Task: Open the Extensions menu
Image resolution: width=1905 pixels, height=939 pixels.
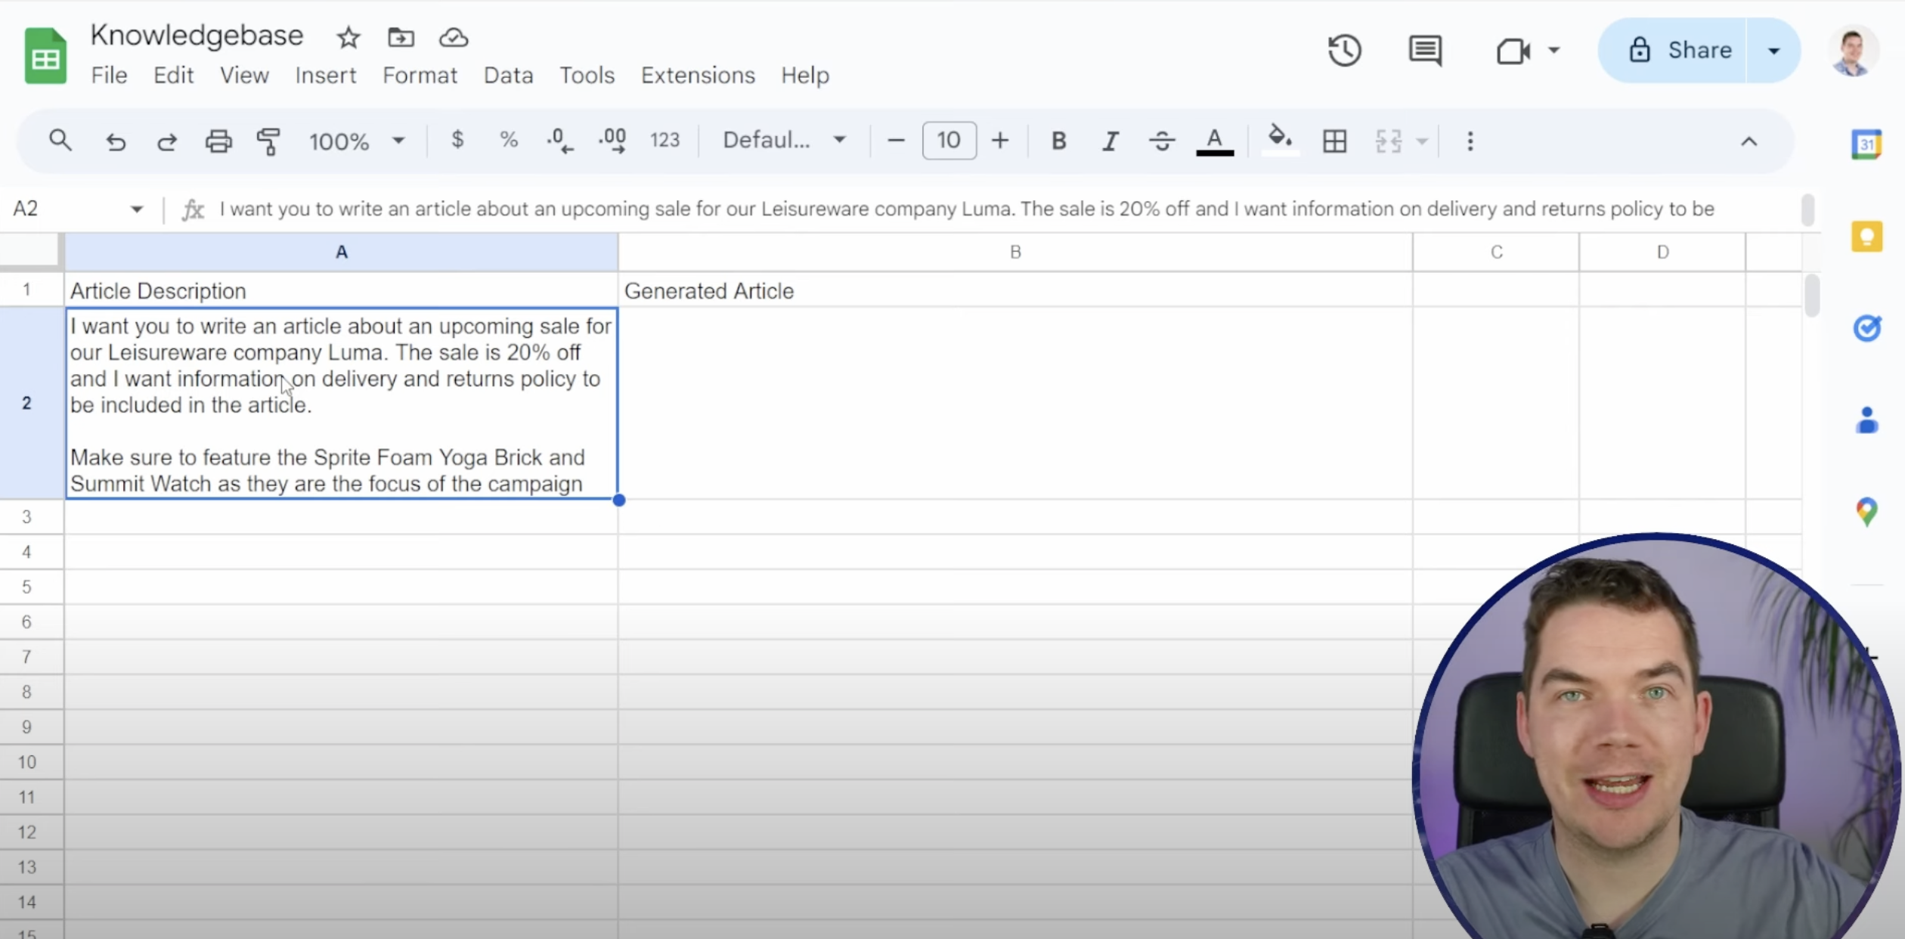Action: pos(697,76)
